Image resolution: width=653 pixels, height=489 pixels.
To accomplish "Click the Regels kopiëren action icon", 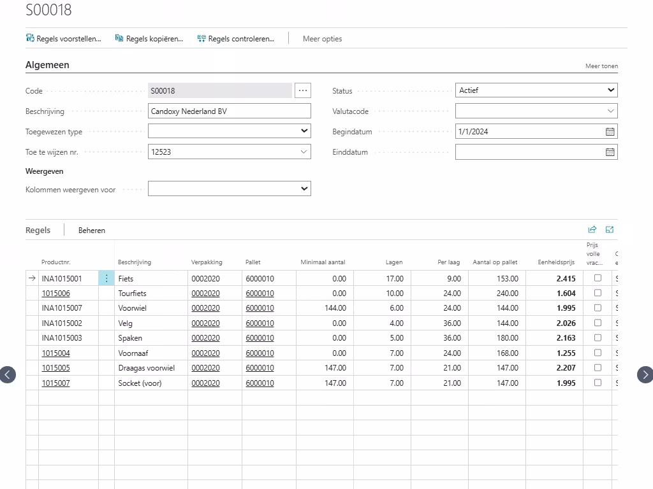I will tap(119, 38).
